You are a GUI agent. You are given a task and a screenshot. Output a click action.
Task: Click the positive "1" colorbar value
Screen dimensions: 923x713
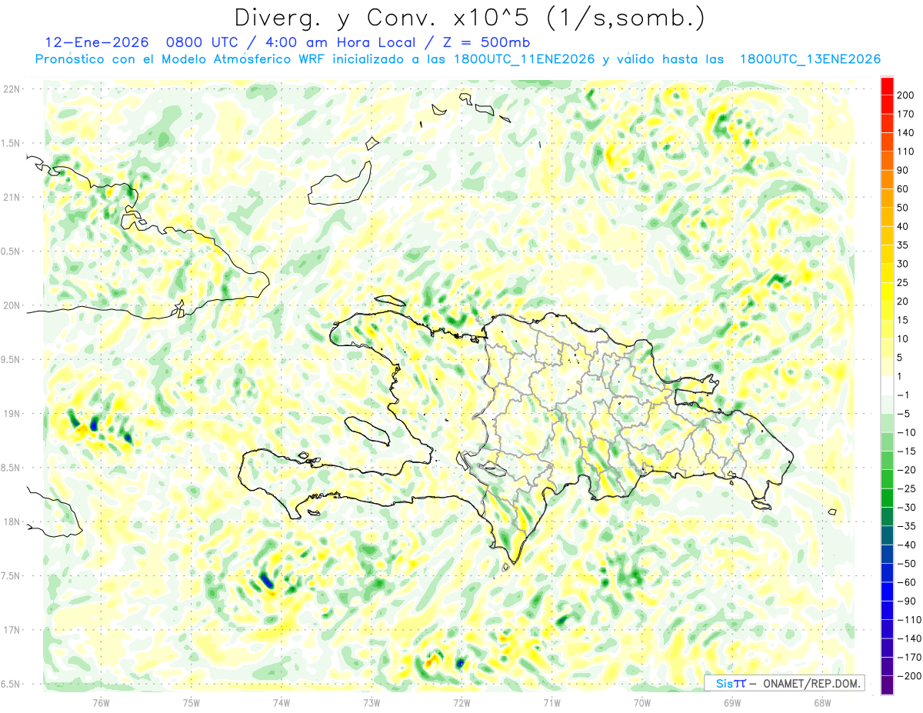pyautogui.click(x=901, y=376)
